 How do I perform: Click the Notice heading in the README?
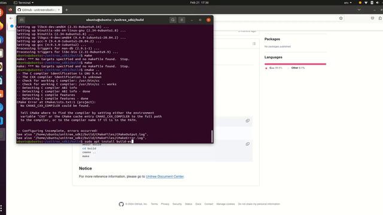[86, 168]
